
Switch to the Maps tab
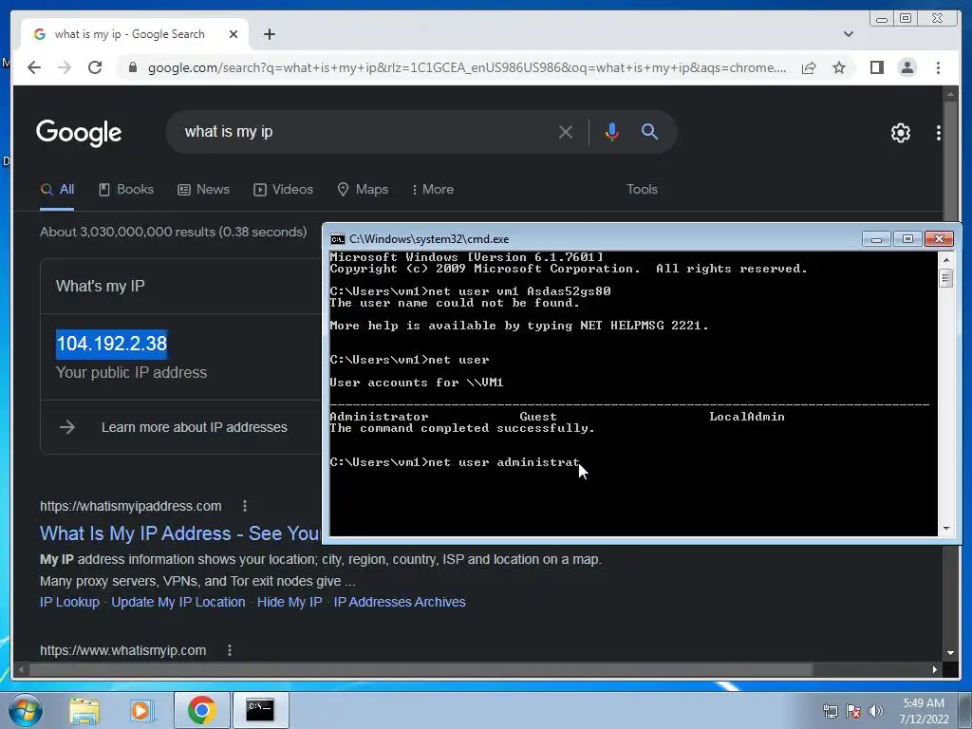[x=363, y=190]
